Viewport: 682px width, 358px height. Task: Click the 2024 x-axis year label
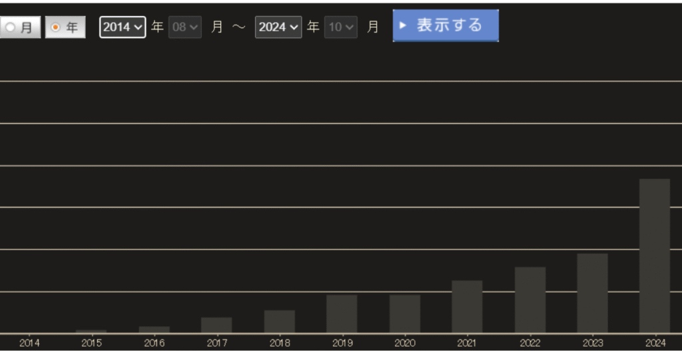point(655,343)
